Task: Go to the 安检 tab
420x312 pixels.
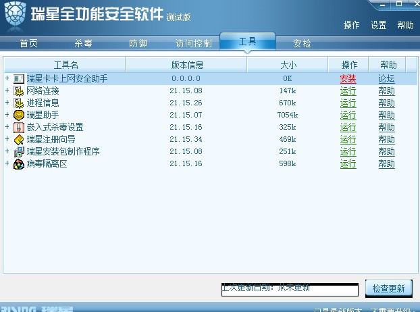Action: (302, 43)
